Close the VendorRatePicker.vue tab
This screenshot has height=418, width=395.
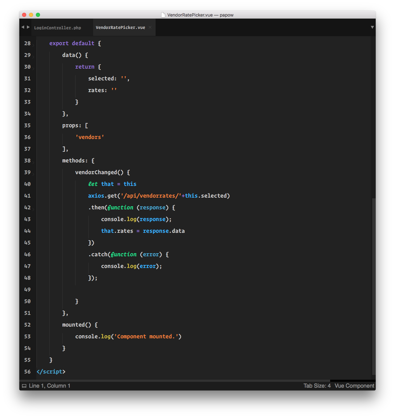150,28
